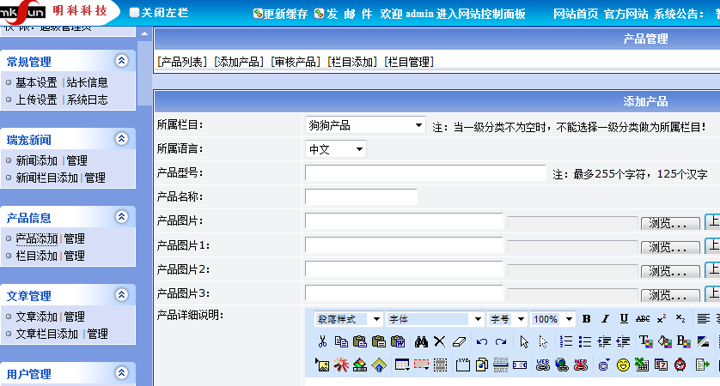Click the Paste as plain text icon
720x386 pixels.
click(x=379, y=341)
